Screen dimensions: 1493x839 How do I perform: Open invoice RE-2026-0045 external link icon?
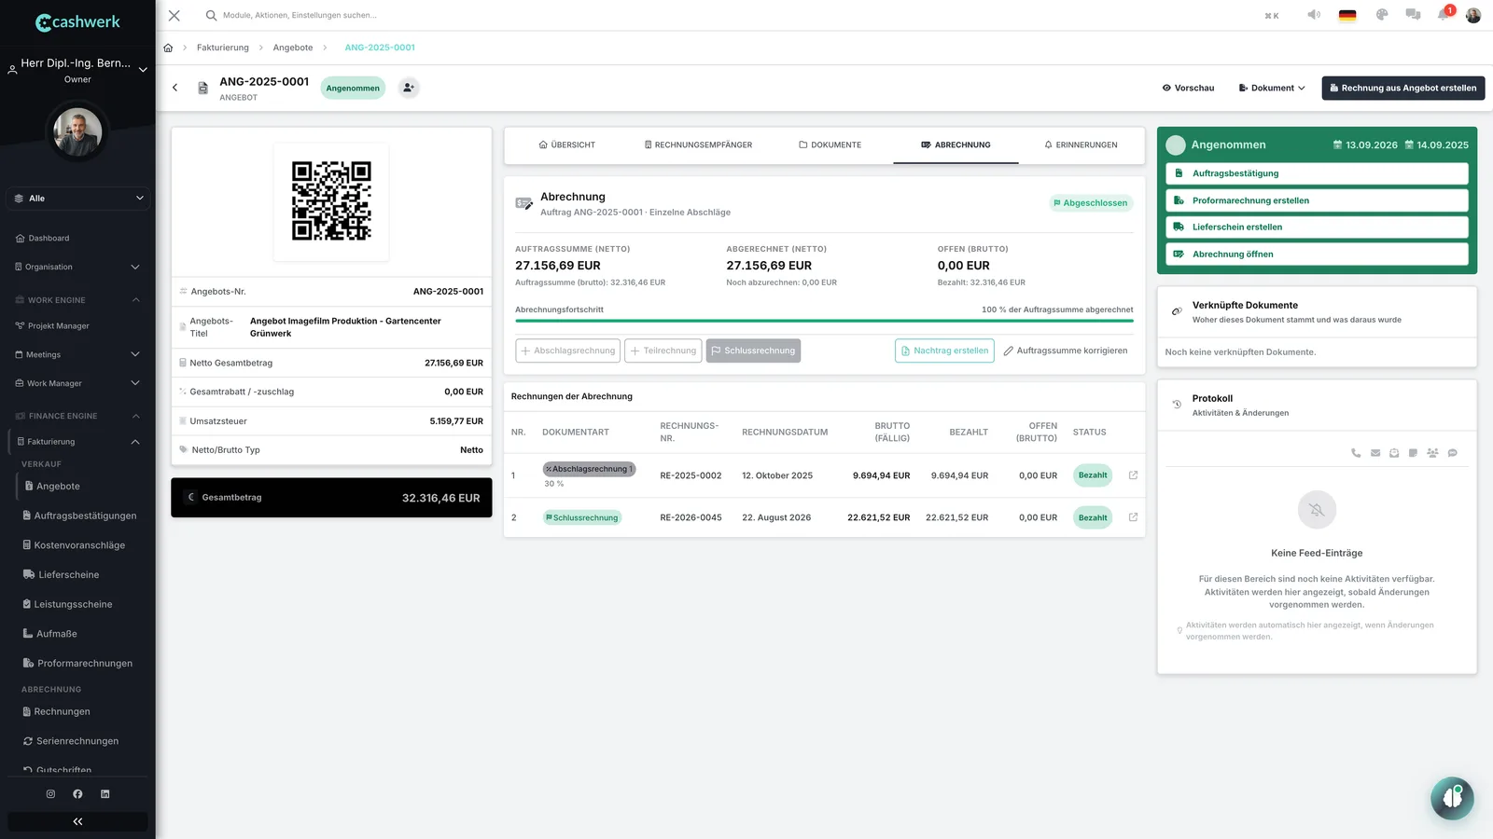(x=1133, y=517)
